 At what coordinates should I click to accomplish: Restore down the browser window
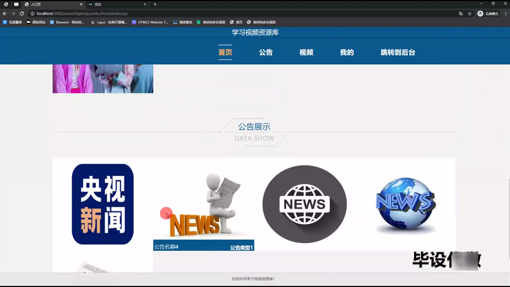(493, 4)
